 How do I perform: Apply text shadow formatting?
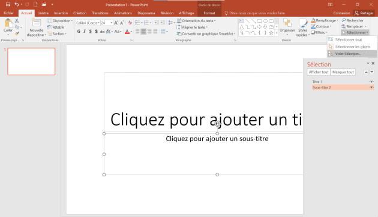[96, 32]
